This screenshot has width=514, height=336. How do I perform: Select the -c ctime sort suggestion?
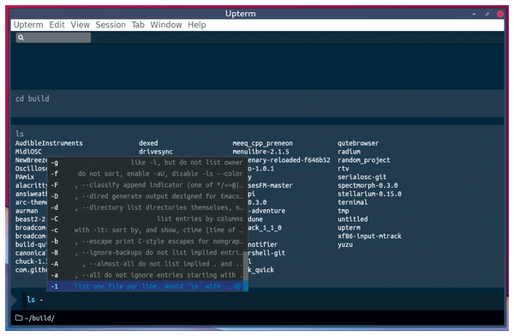coord(147,230)
